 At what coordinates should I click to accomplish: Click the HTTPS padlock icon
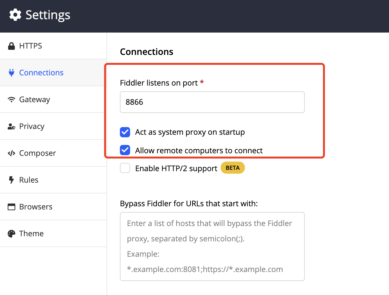click(x=11, y=46)
